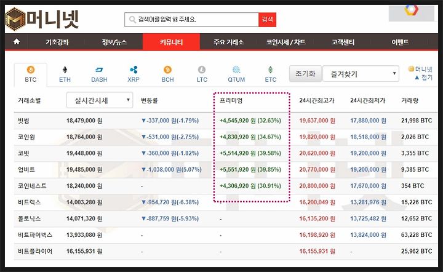Open 커뮤니티 menu

click(171, 42)
